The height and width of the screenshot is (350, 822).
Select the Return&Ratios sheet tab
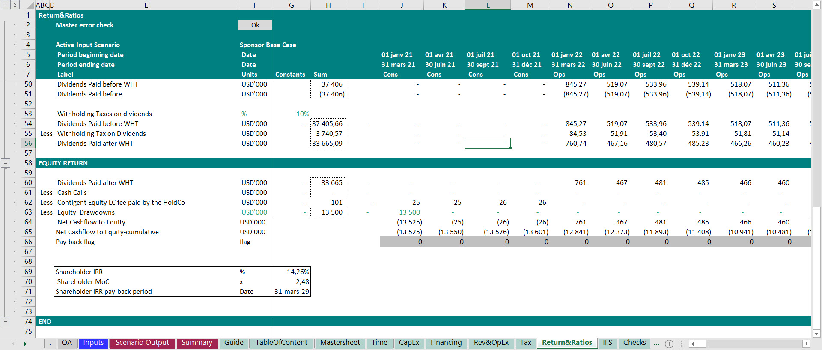tap(567, 343)
